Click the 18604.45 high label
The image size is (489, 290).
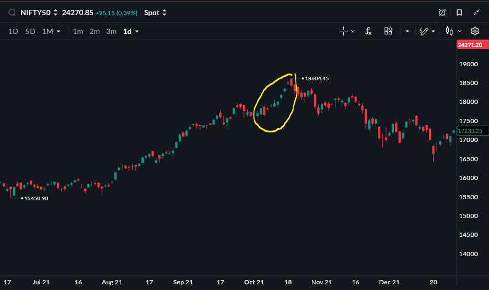(317, 78)
